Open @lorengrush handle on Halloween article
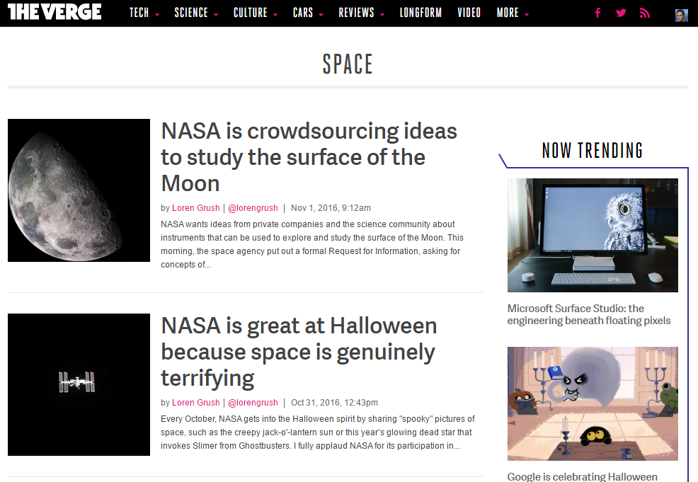698x482 pixels. point(253,402)
